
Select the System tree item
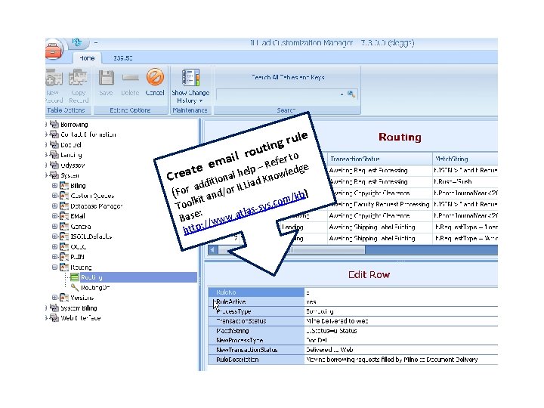click(x=70, y=175)
